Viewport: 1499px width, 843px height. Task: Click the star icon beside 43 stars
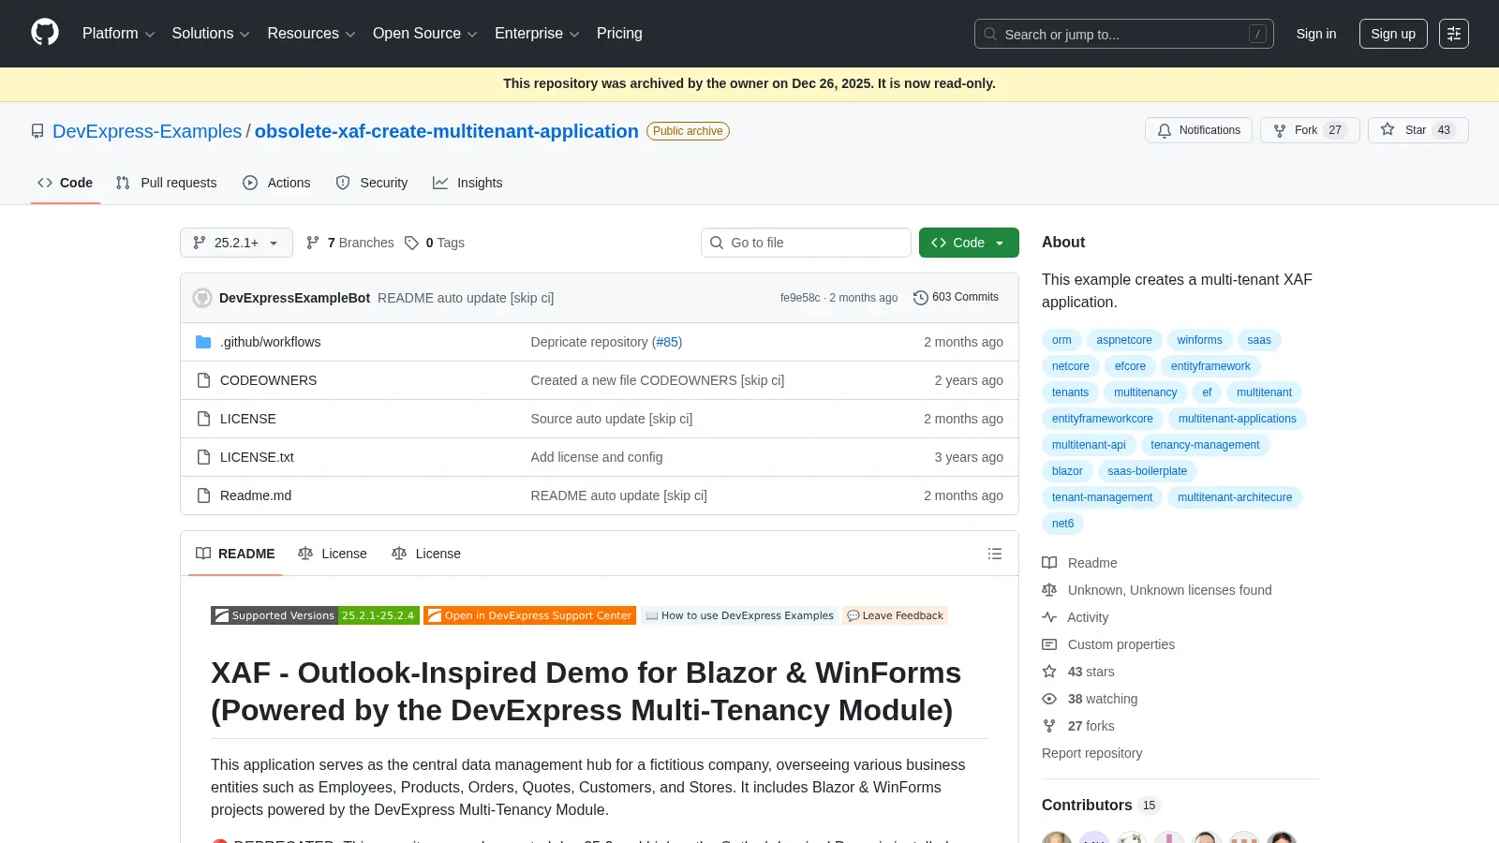click(x=1049, y=672)
